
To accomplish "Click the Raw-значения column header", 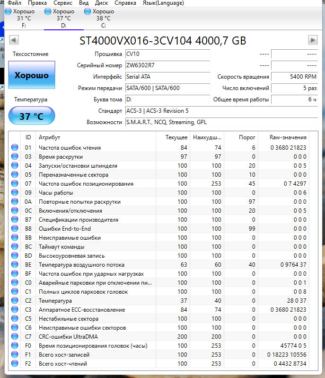I will (283, 137).
